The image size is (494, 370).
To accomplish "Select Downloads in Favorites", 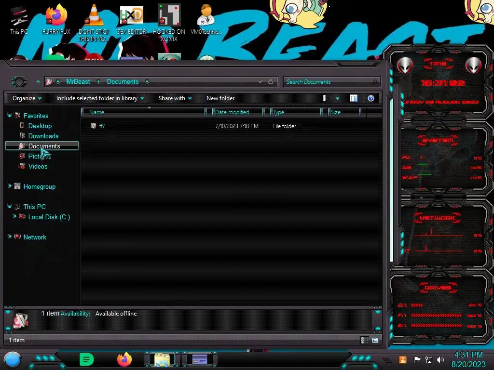I will click(43, 136).
